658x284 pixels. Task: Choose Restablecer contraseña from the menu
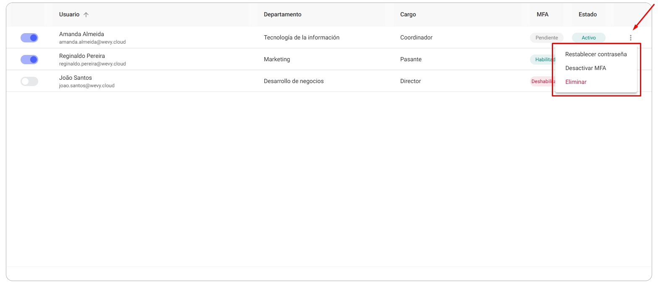596,54
